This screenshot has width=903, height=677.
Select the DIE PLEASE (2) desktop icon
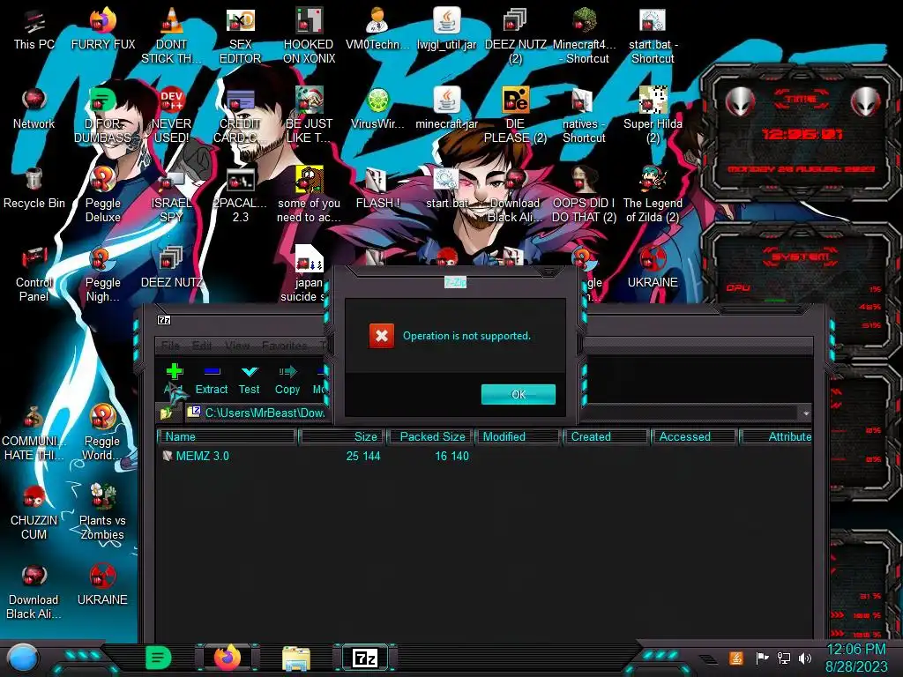pyautogui.click(x=515, y=115)
